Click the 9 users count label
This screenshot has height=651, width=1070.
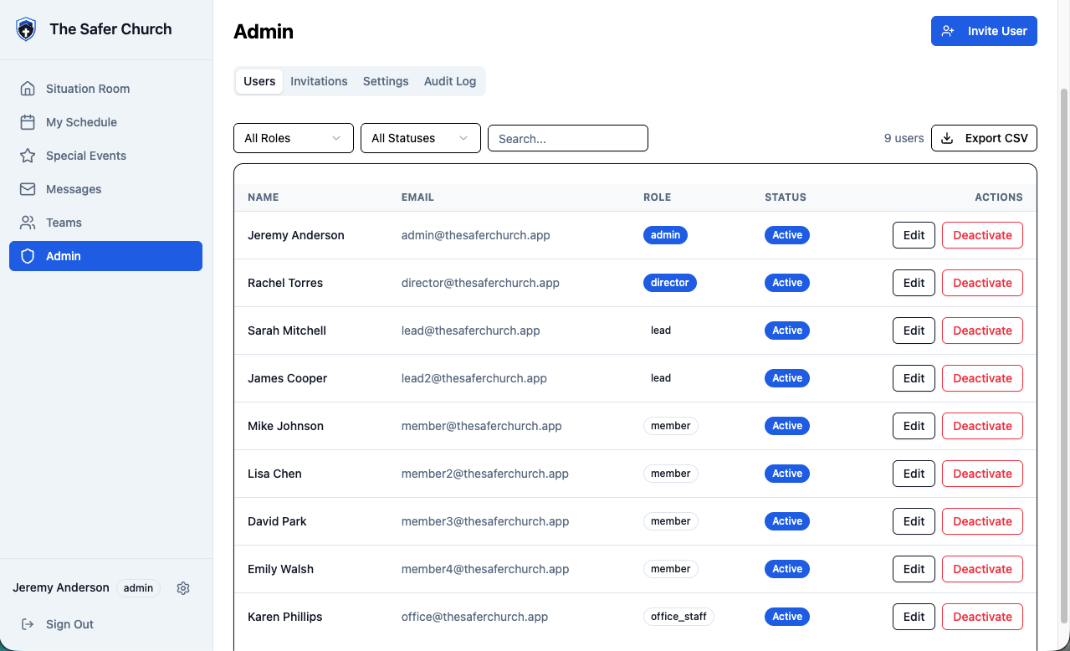coord(904,138)
